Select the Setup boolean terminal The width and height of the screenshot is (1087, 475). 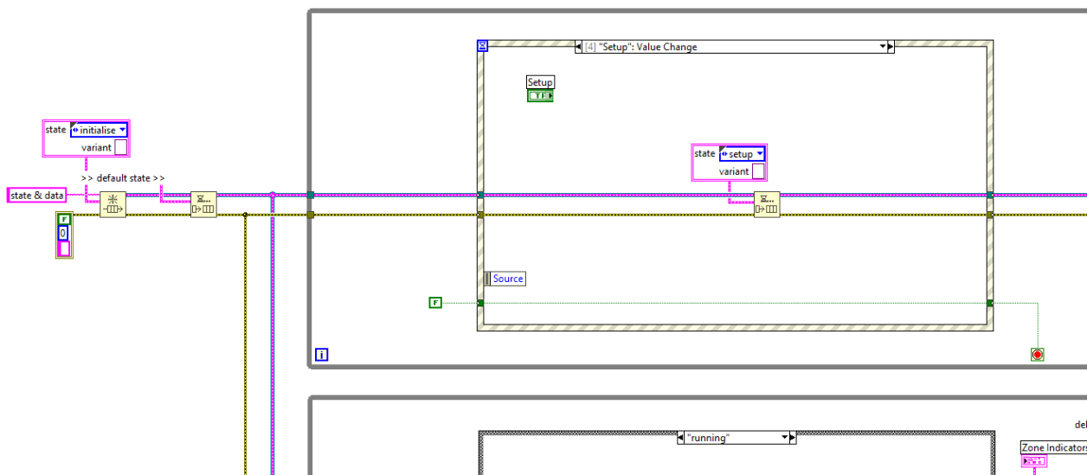click(x=539, y=95)
